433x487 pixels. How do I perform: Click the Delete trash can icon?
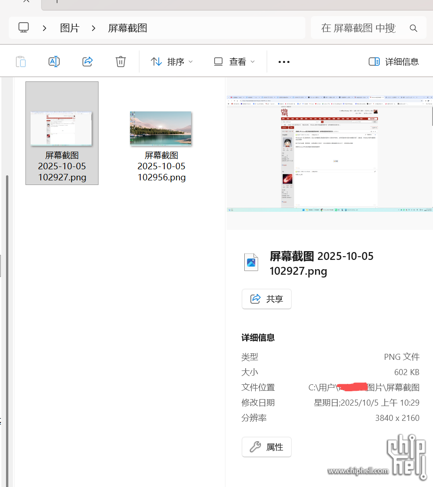[121, 62]
